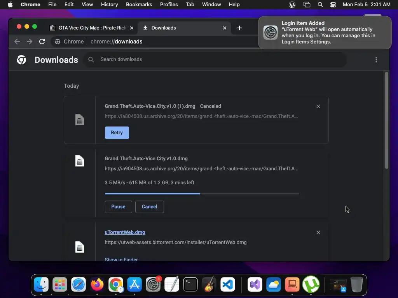398x298 pixels.
Task: Click the Chrome logo beside Downloads heading
Action: [x=21, y=60]
